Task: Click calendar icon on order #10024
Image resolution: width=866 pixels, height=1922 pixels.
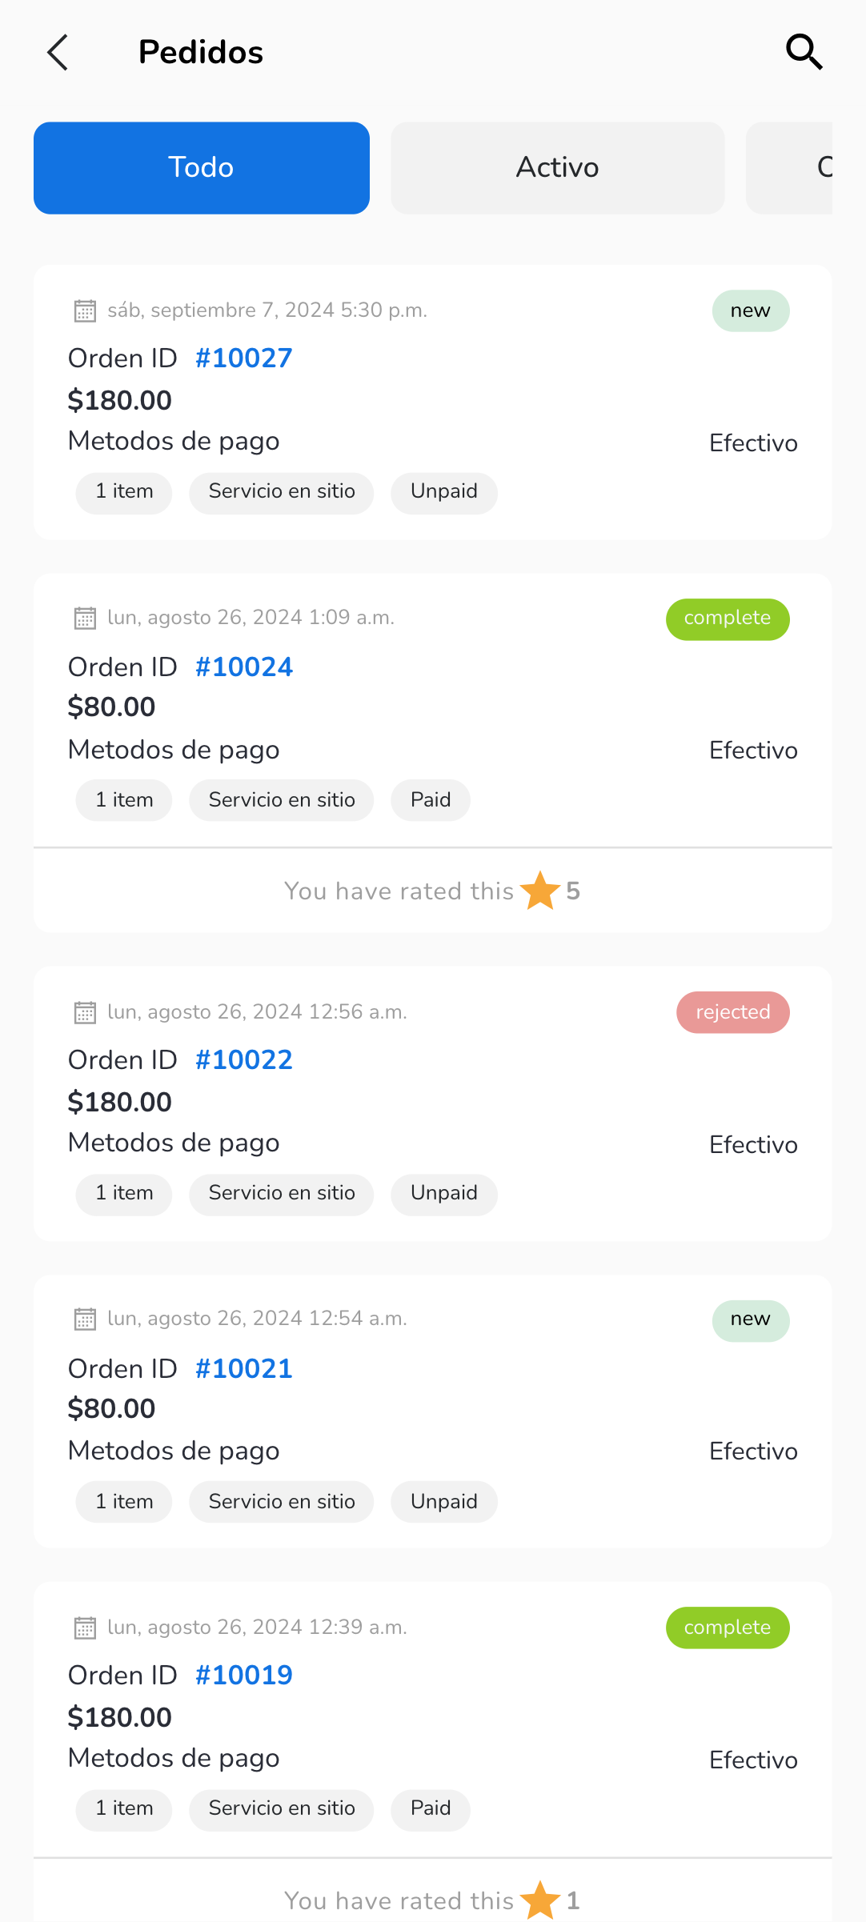Action: (x=85, y=618)
